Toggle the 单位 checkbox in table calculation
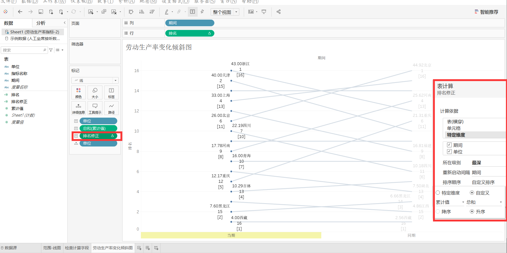 pyautogui.click(x=449, y=152)
